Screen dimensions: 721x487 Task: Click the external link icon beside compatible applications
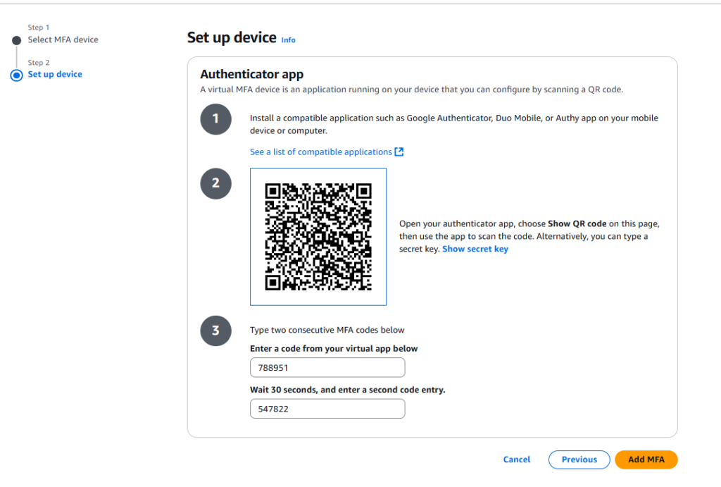coord(399,152)
